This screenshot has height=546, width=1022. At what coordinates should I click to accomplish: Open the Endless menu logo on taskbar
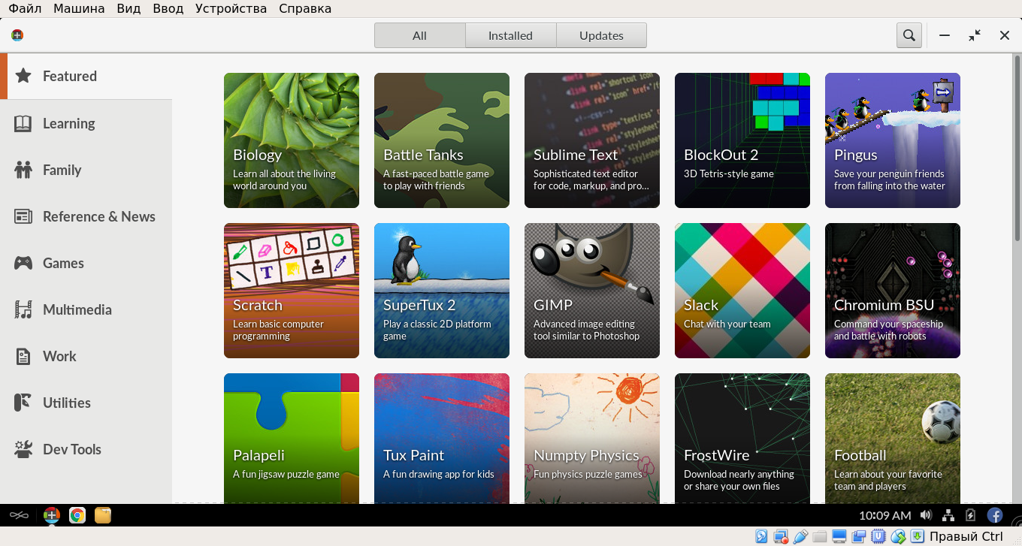click(x=19, y=515)
